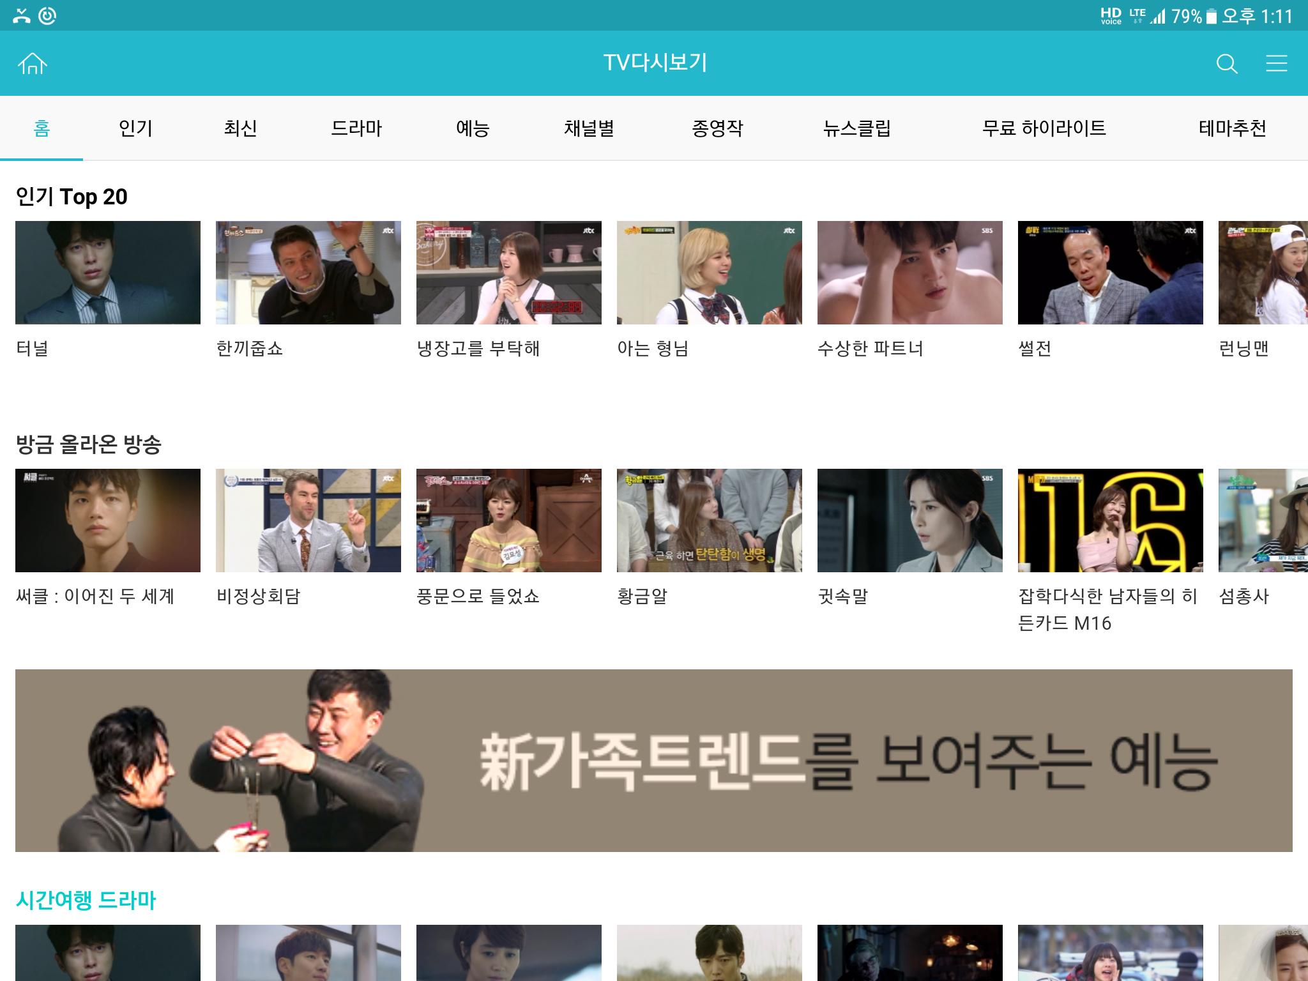Image resolution: width=1308 pixels, height=981 pixels.
Task: Open the 수상한 파트너 thumbnail
Action: click(910, 273)
